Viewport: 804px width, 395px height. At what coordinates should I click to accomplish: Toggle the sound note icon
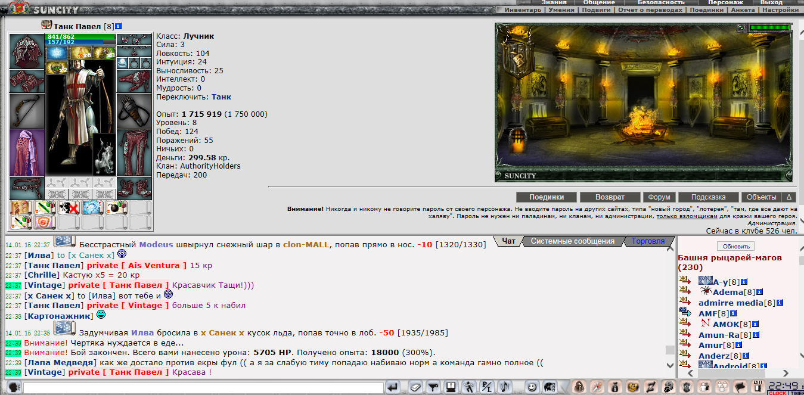[x=505, y=387]
